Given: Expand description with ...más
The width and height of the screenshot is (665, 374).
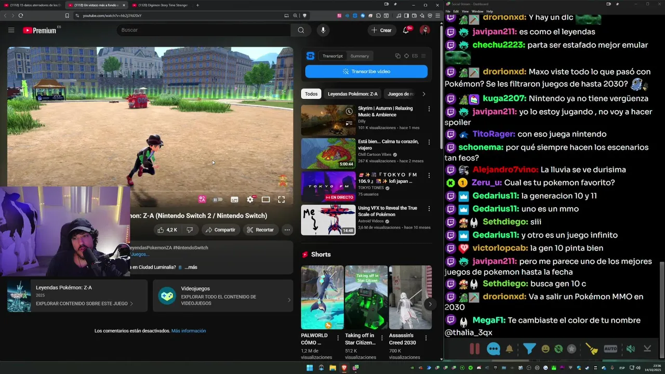Looking at the screenshot, I should click(191, 267).
